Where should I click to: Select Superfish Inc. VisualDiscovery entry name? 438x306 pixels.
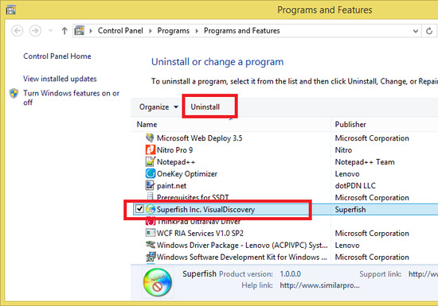[x=205, y=210]
